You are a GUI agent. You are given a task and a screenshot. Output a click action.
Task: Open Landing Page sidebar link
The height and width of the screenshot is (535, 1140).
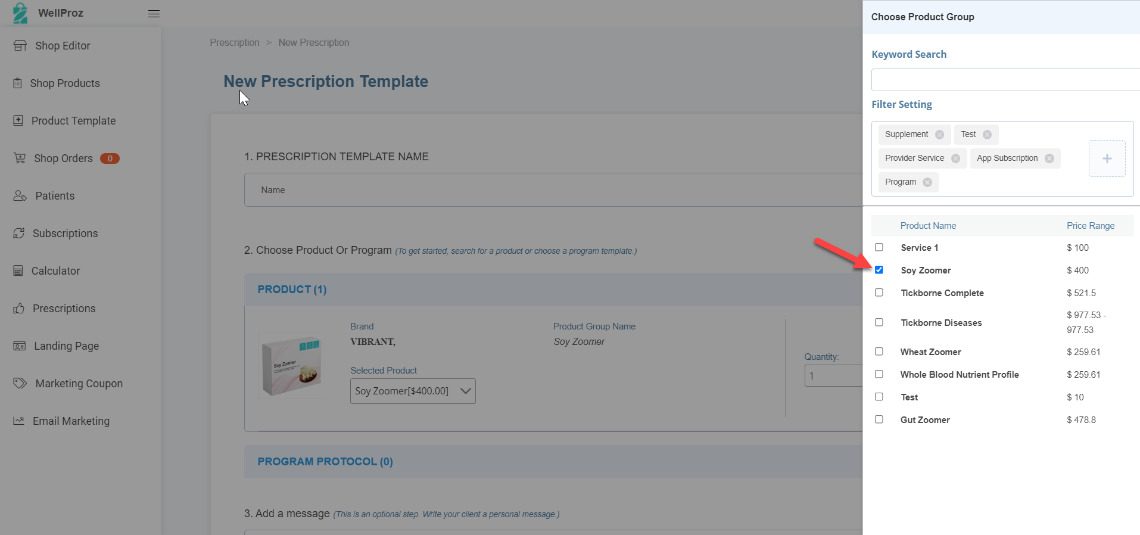pyautogui.click(x=67, y=346)
